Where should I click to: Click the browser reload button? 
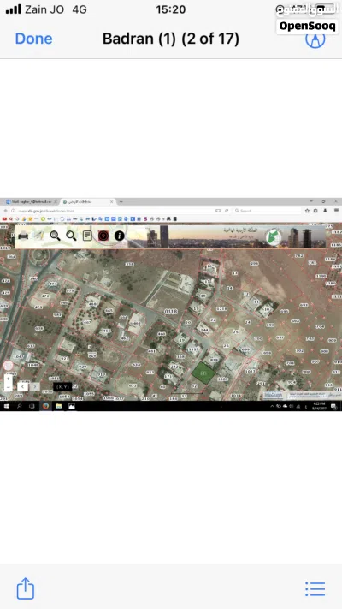pos(227,211)
